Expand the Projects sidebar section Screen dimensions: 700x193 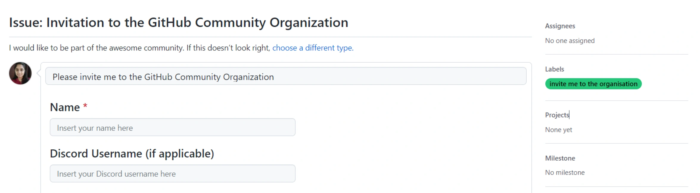coord(557,115)
